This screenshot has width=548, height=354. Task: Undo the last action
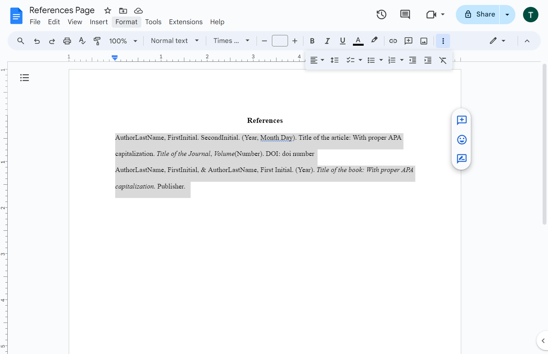tap(37, 41)
